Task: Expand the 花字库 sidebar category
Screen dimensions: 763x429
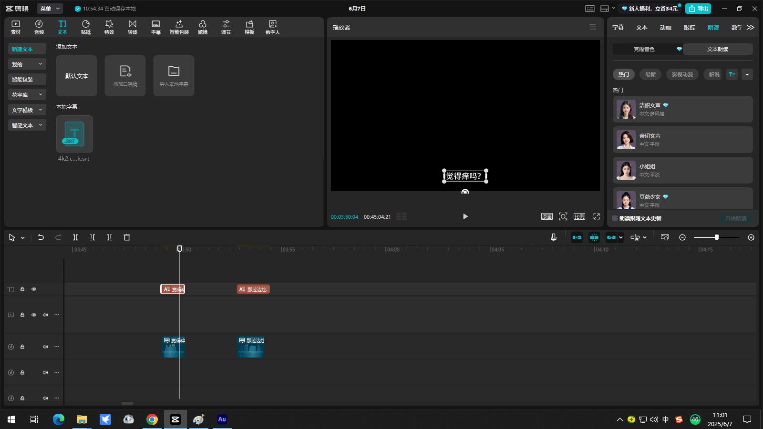Action: (27, 95)
